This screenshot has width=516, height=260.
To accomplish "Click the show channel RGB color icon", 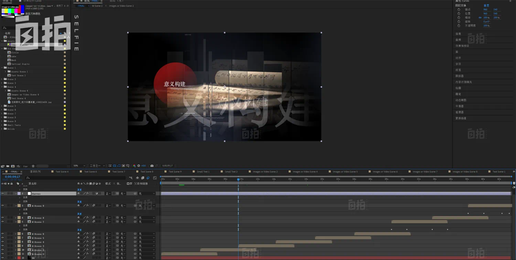I will coord(134,166).
